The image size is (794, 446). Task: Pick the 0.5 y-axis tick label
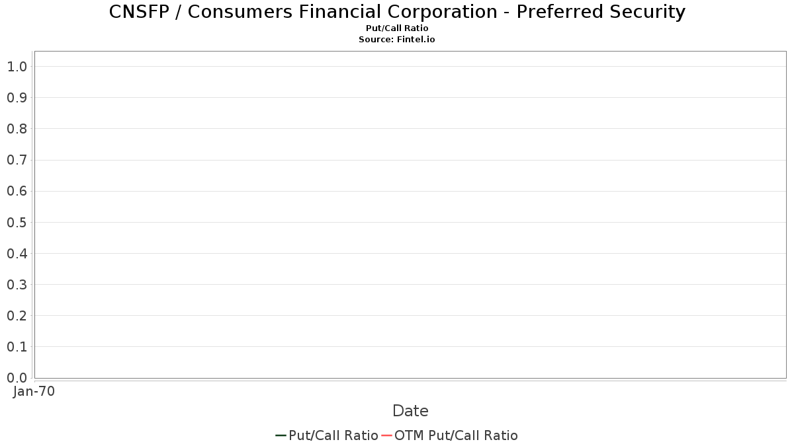(x=17, y=223)
